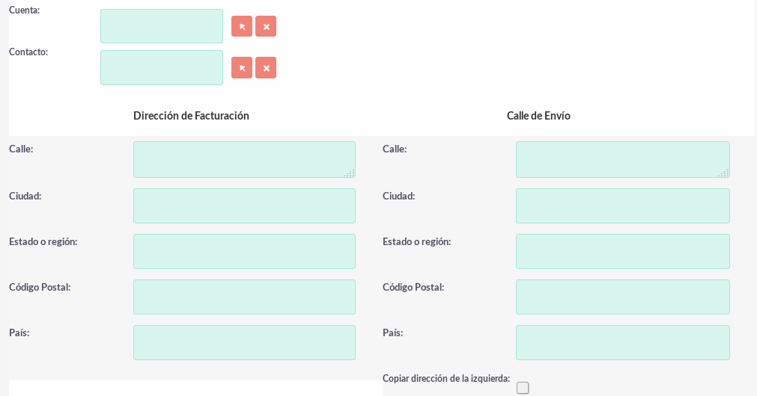
Task: Enable Copiar dirección de la izquierda checkbox
Action: point(523,388)
